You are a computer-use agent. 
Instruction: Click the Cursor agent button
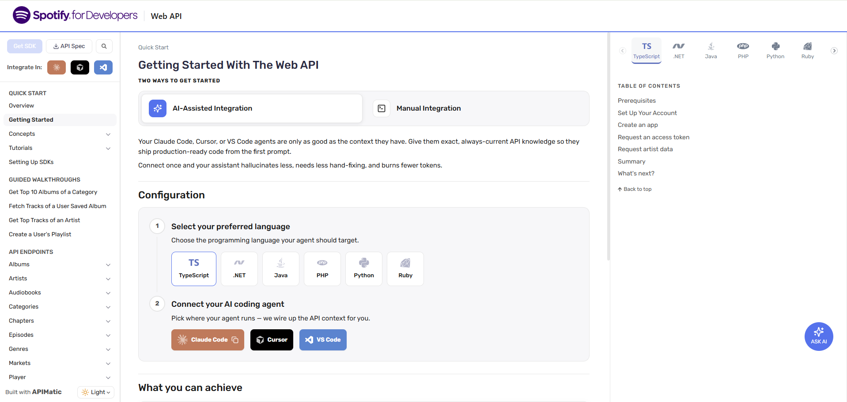272,340
